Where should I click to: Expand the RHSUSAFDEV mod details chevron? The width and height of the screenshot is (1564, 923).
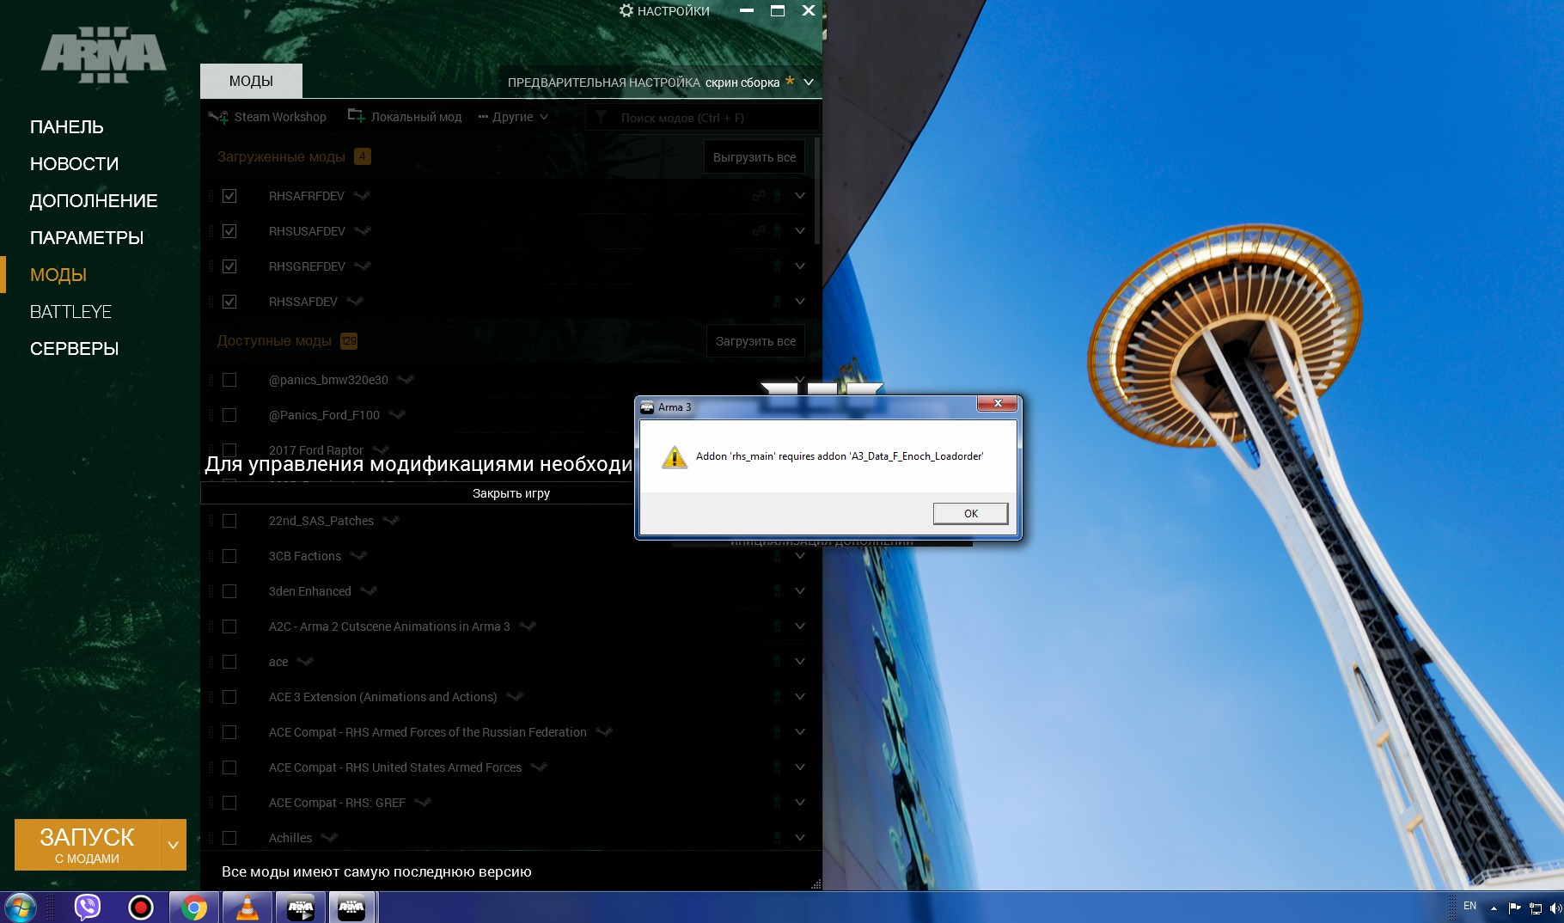click(x=800, y=231)
